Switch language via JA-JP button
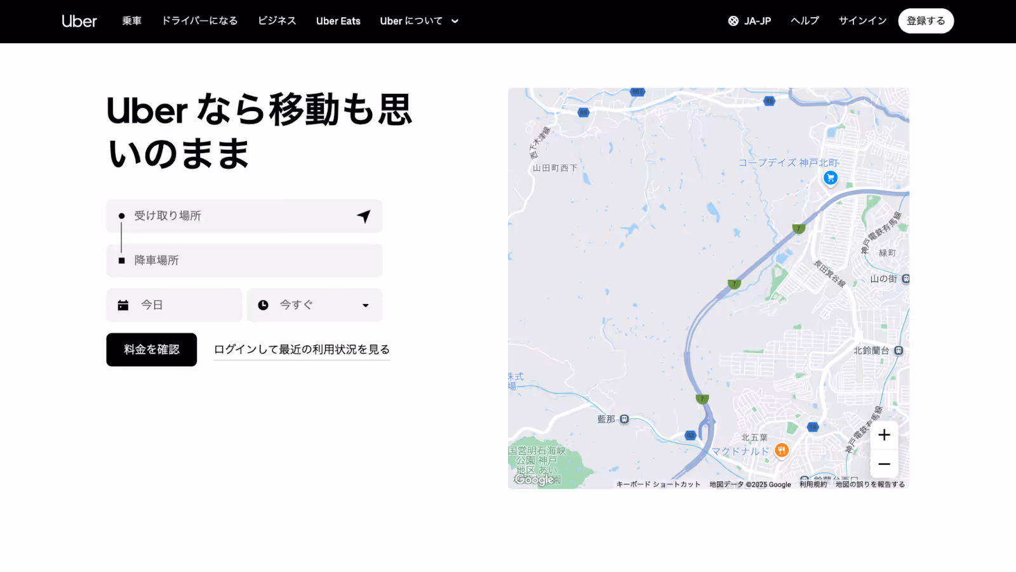The width and height of the screenshot is (1016, 572). 749,21
